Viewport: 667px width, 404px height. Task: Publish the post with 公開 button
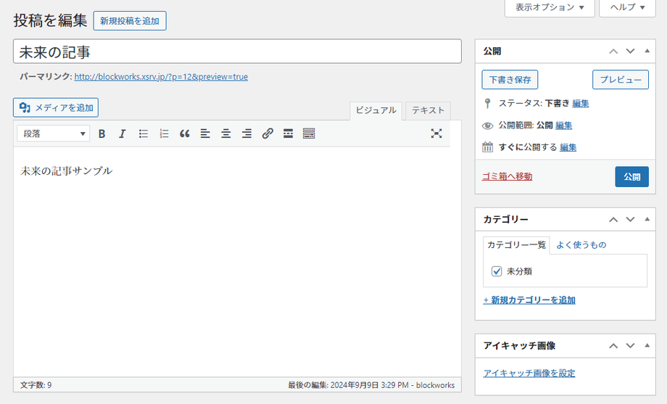[x=631, y=177]
